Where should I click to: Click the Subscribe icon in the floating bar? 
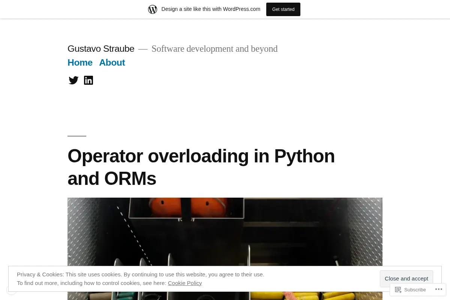pyautogui.click(x=398, y=290)
